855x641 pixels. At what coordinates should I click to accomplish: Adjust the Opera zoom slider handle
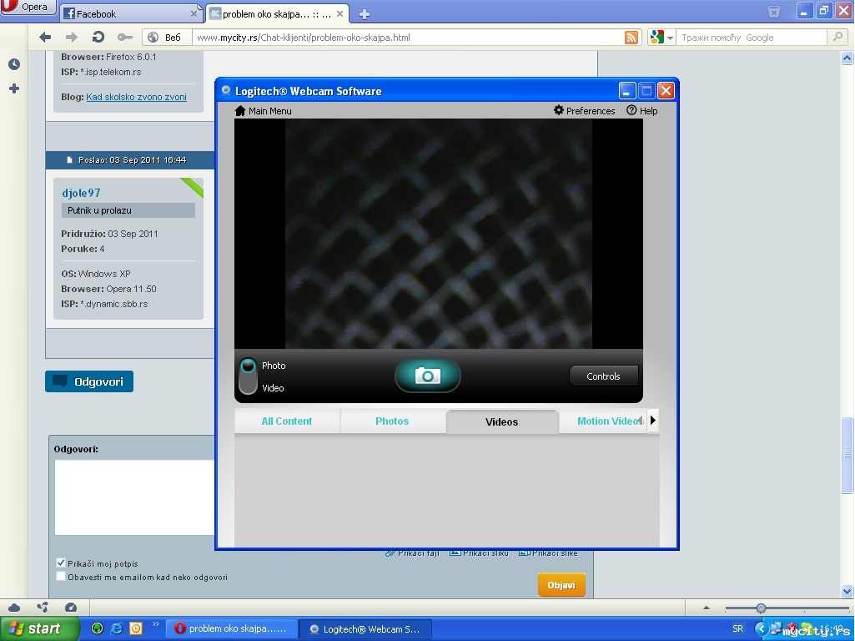pos(762,608)
